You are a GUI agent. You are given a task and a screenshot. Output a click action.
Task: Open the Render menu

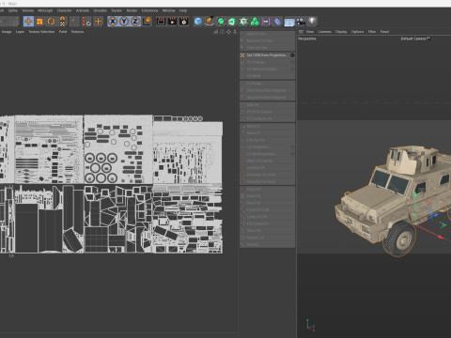[132, 10]
